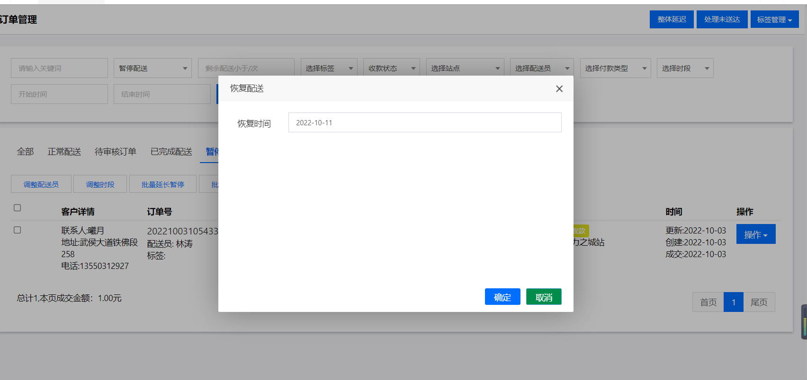Open the 标签管理 dropdown button
807x380 pixels.
click(774, 19)
